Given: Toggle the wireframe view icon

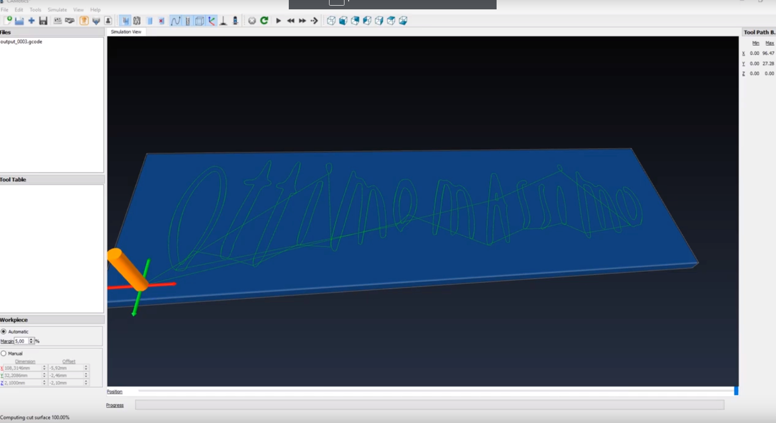Looking at the screenshot, I should tap(137, 21).
